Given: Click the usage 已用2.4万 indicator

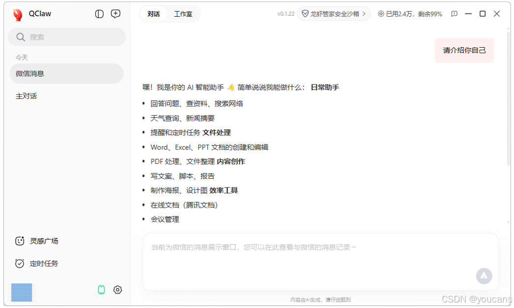Looking at the screenshot, I should tap(410, 14).
